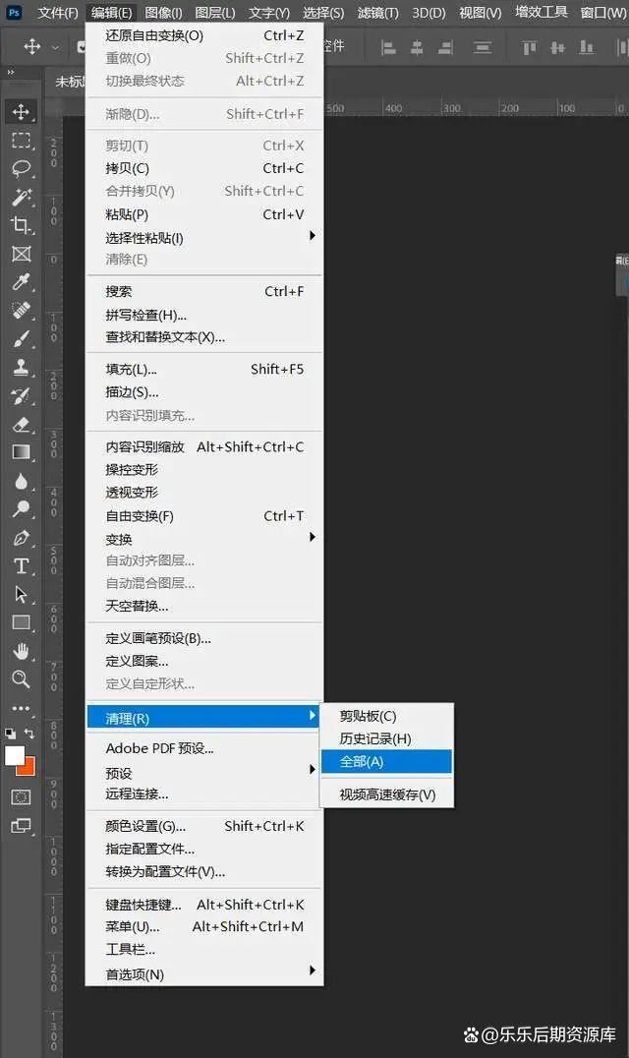Click the white foreground color swatch
This screenshot has width=629, height=1058.
click(x=14, y=755)
